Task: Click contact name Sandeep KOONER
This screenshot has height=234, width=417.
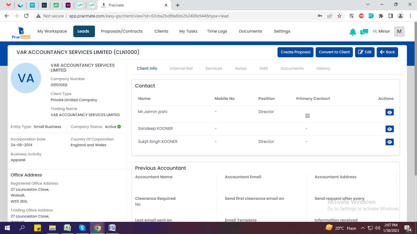Action: 155,129
